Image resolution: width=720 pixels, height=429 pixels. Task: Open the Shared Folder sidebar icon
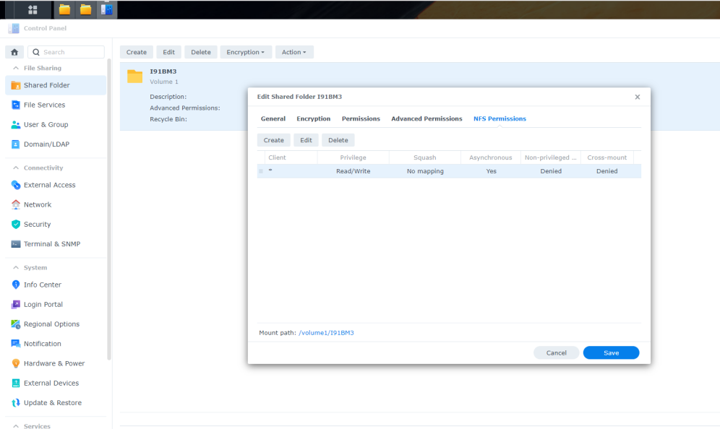16,85
